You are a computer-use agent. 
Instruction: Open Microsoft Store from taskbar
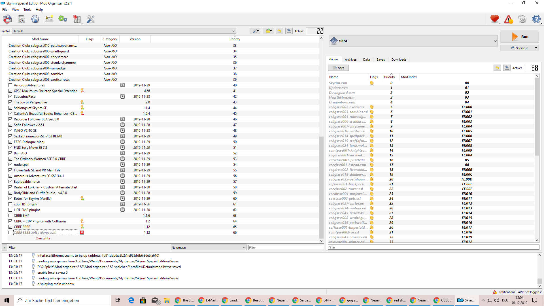[143, 300]
